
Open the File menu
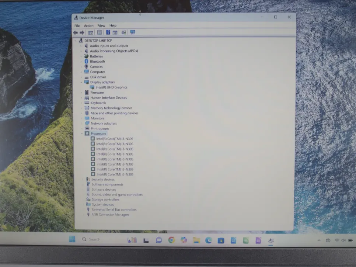(x=77, y=26)
